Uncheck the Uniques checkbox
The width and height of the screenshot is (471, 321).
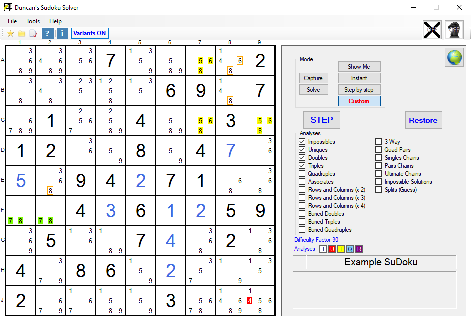(302, 149)
